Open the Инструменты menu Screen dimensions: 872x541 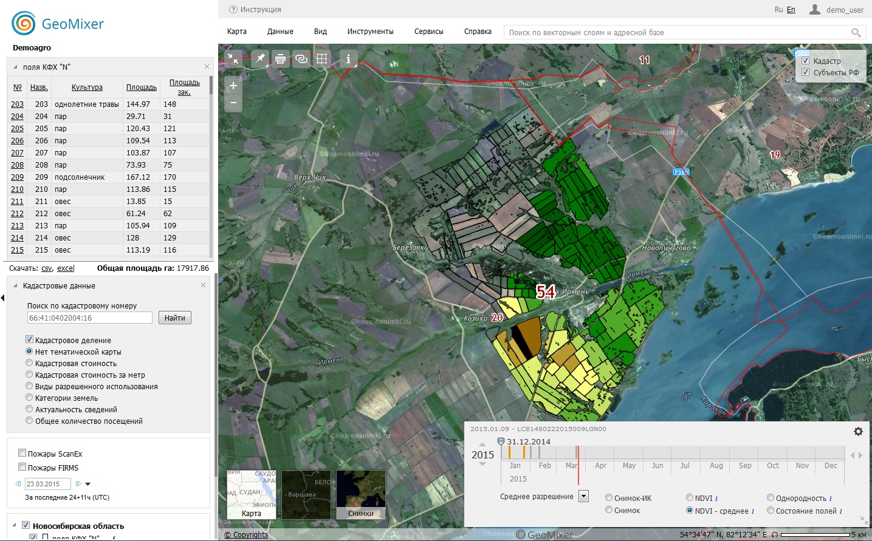point(371,32)
